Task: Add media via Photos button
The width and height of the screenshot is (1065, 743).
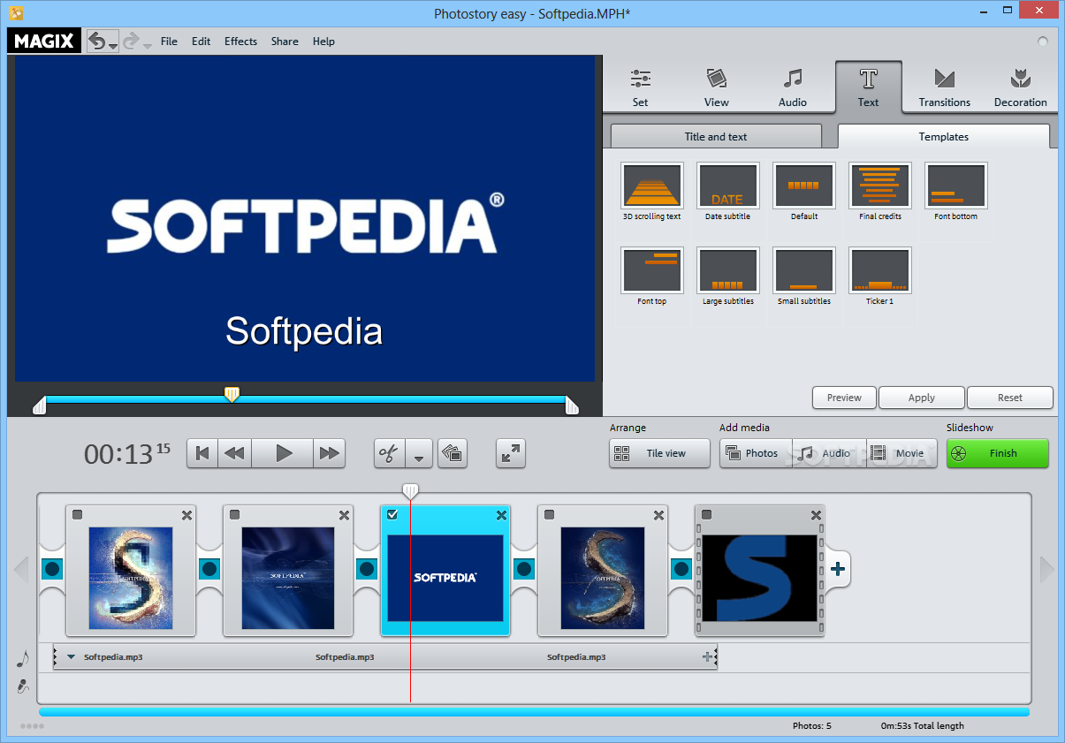Action: point(756,453)
